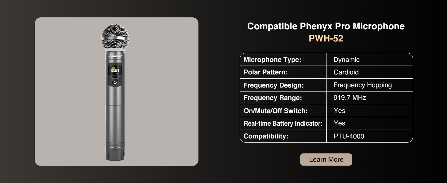This screenshot has width=447, height=183.
Task: Click the Learn More button
Action: tap(326, 160)
